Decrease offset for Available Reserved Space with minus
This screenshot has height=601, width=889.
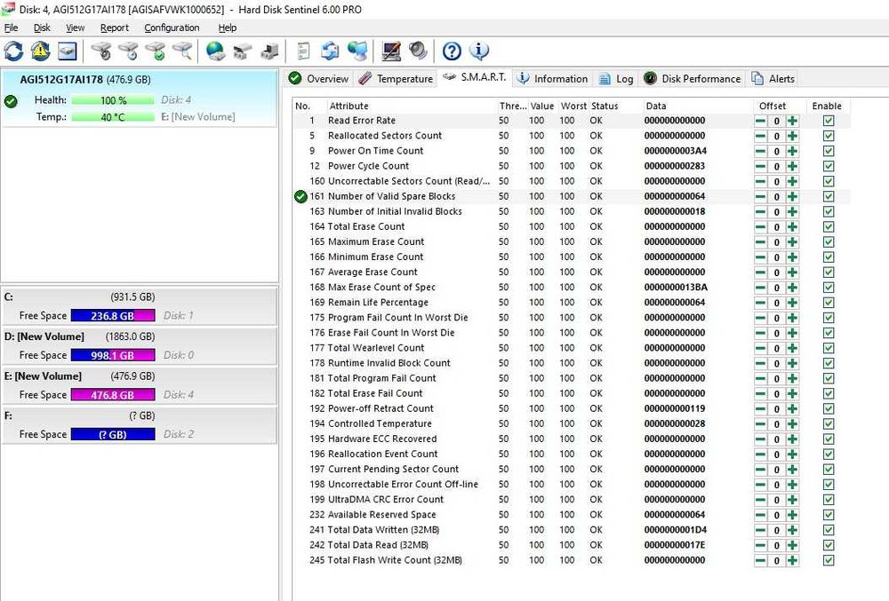coord(760,515)
